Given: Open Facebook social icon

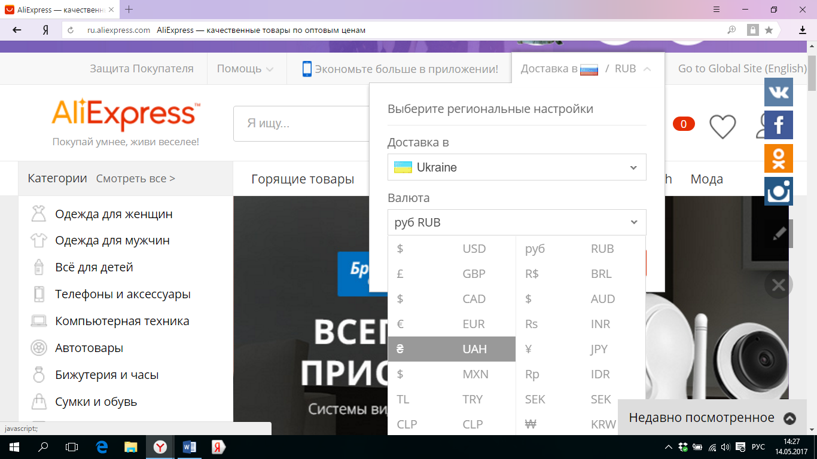Looking at the screenshot, I should (779, 125).
